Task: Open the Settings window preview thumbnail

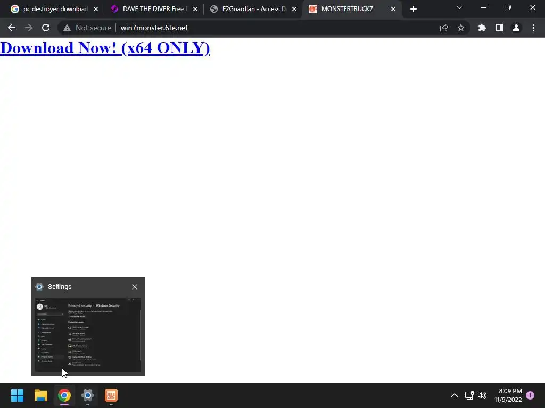Action: (88, 335)
